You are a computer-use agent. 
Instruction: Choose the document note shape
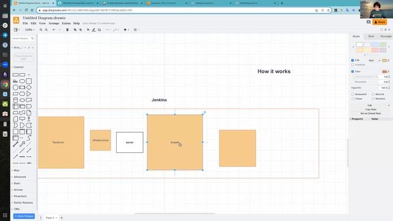point(29,112)
